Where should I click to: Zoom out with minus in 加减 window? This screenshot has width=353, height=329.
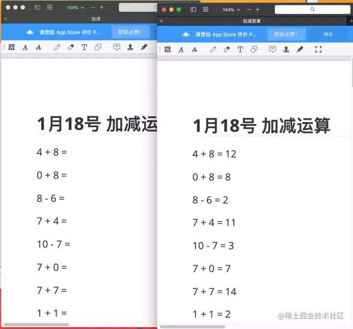(93, 8)
